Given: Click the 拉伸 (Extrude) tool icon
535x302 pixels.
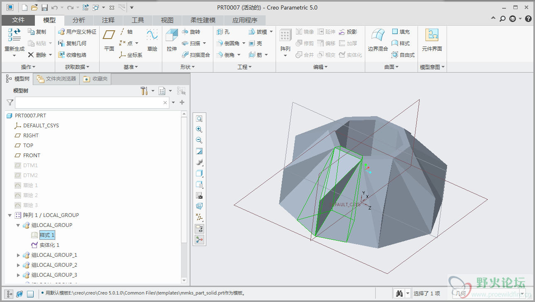Looking at the screenshot, I should click(x=171, y=35).
